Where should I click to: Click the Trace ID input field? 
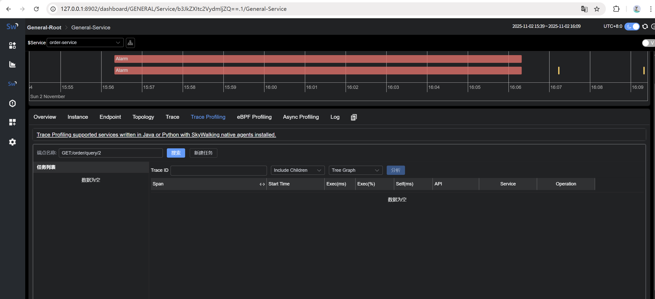218,170
